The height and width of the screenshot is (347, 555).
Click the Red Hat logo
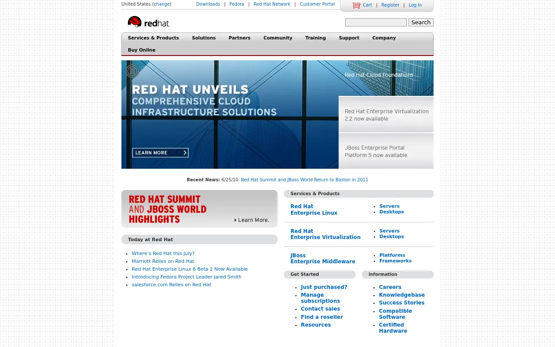[x=148, y=22]
